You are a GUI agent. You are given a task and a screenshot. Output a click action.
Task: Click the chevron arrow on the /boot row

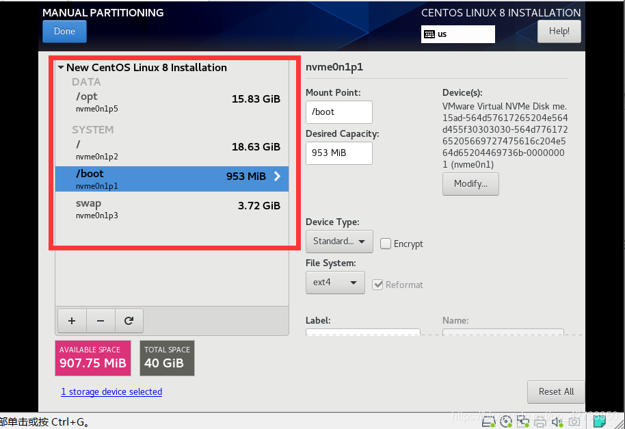278,177
